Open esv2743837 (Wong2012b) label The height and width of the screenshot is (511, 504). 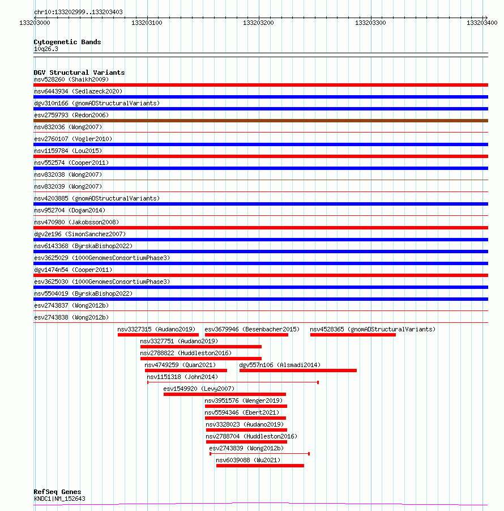point(71,305)
